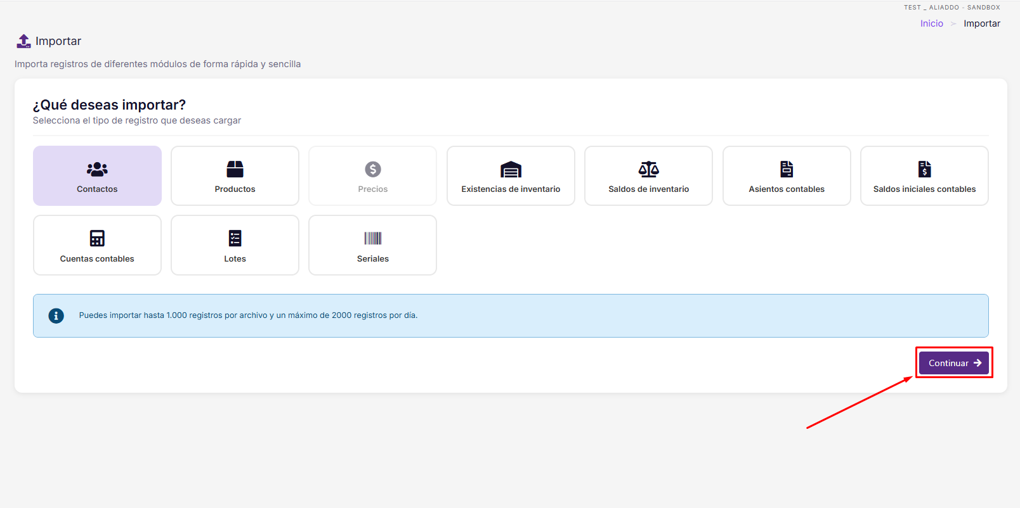
Task: Select the Existencias de inventario warehouse icon
Action: pos(511,169)
